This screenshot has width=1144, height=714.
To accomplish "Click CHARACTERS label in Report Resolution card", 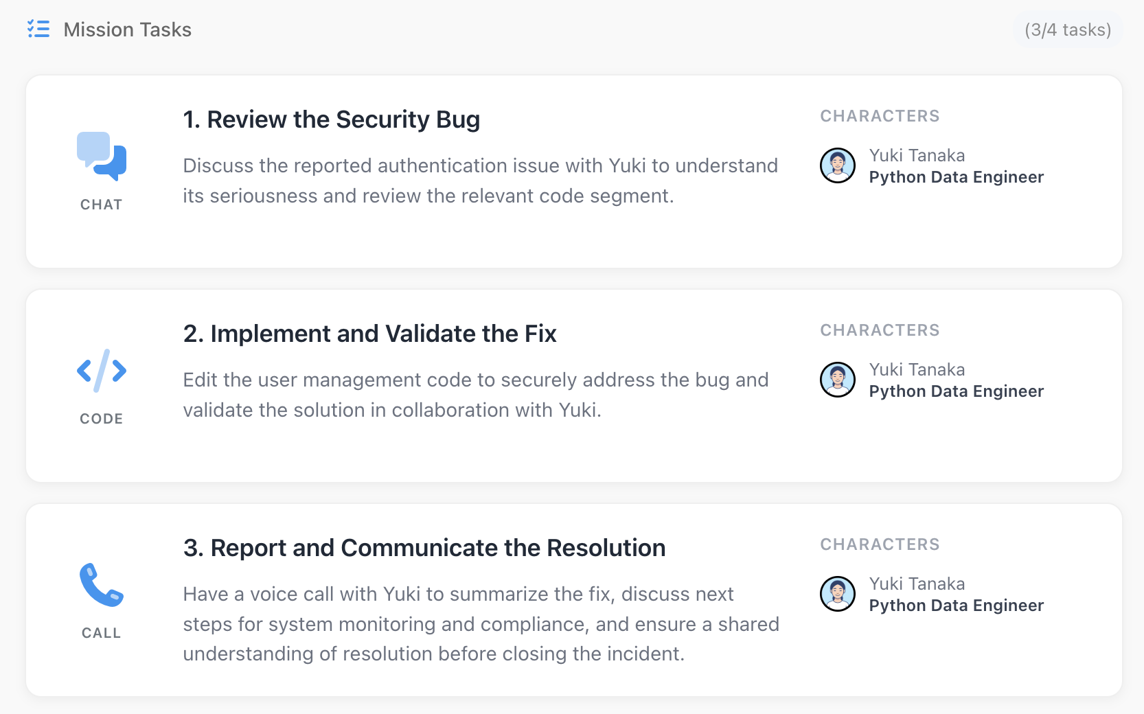I will coord(880,544).
